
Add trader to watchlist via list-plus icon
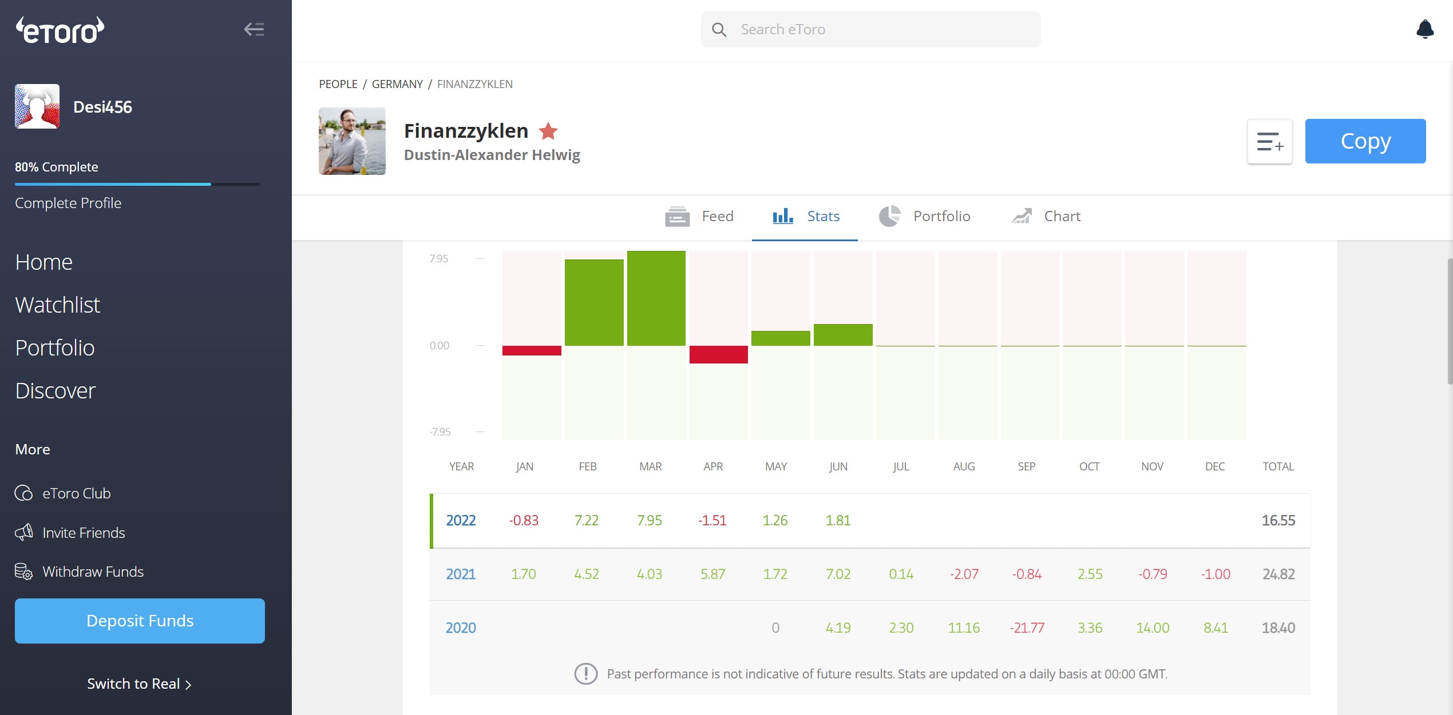point(1269,141)
